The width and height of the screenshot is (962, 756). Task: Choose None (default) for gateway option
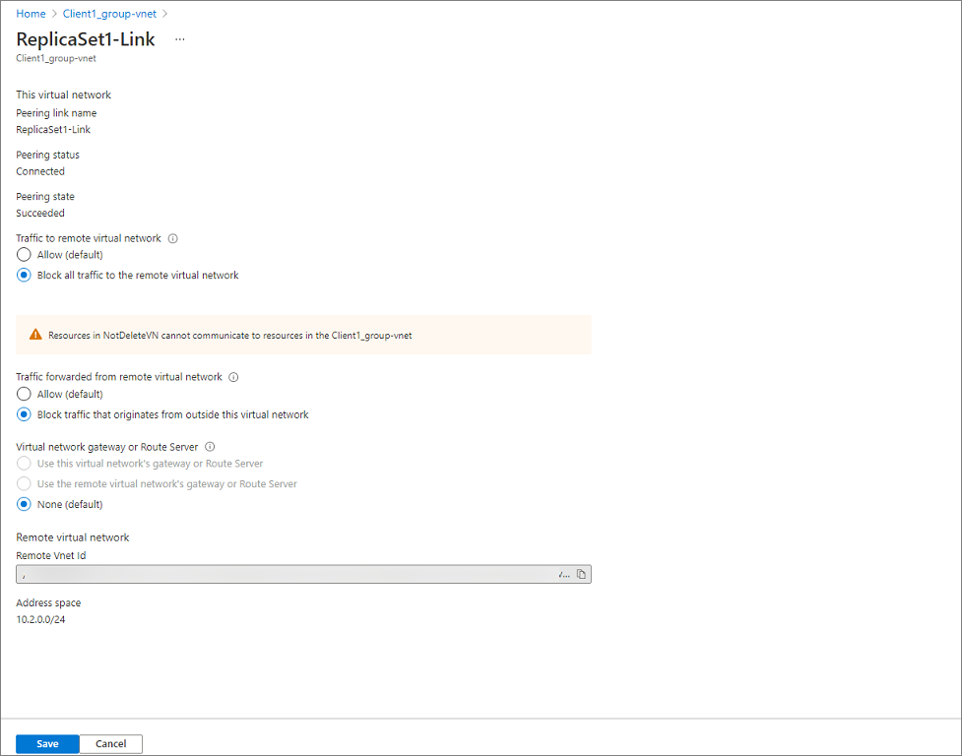pos(24,504)
